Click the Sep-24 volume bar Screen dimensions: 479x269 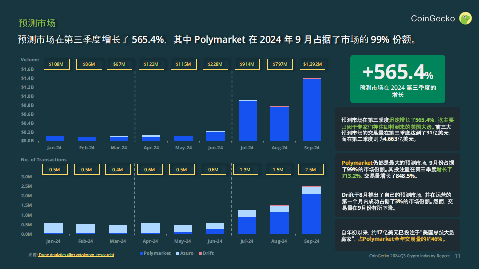[311, 110]
